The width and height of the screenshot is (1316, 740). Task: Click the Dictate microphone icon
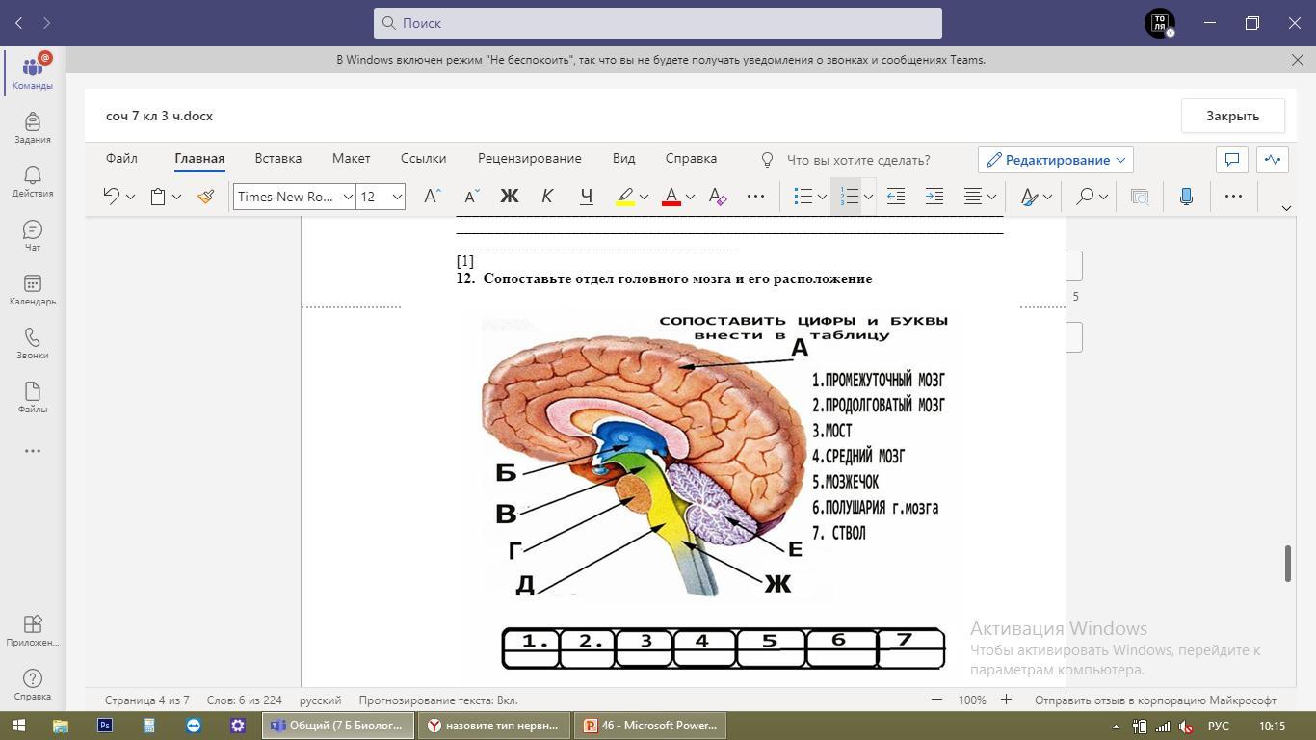1186,197
